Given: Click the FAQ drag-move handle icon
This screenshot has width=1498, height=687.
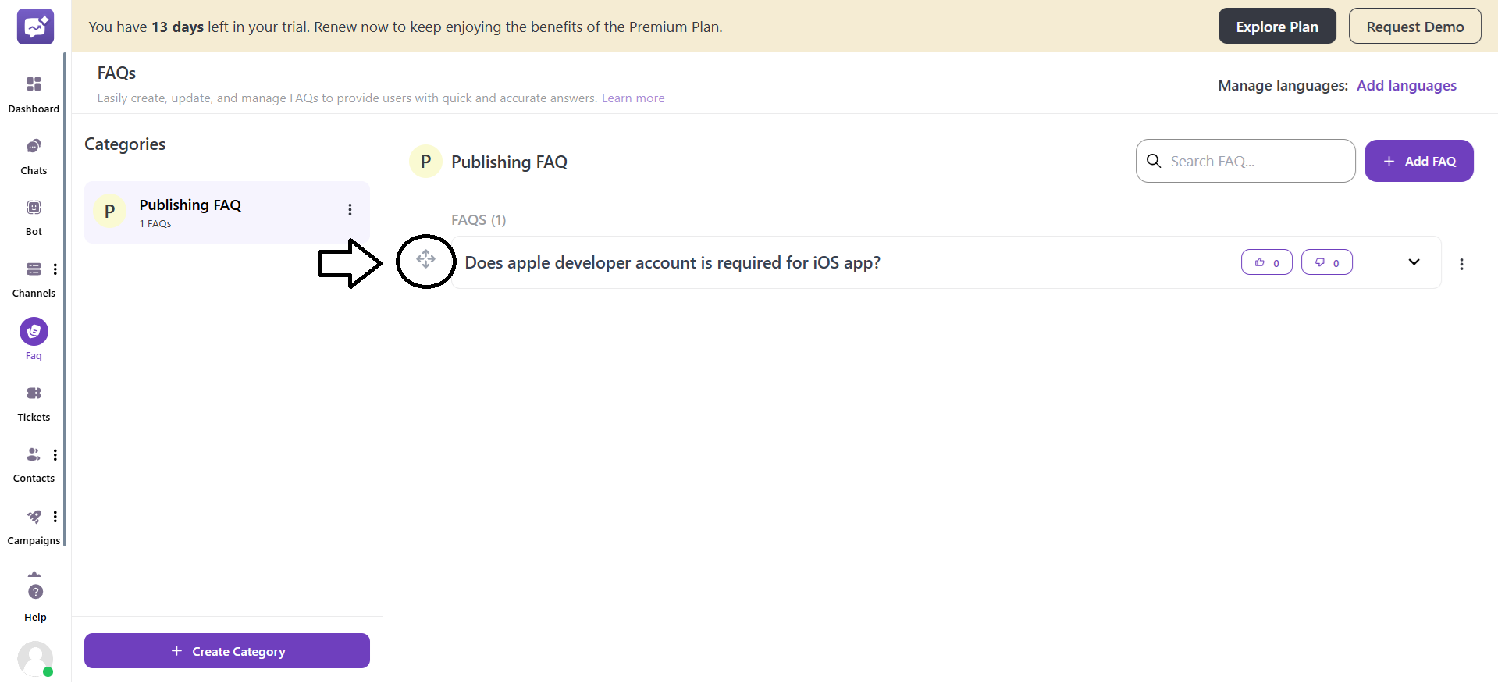Looking at the screenshot, I should pos(425,258).
